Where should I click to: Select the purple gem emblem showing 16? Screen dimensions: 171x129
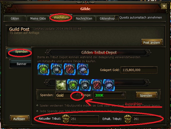[83, 69]
